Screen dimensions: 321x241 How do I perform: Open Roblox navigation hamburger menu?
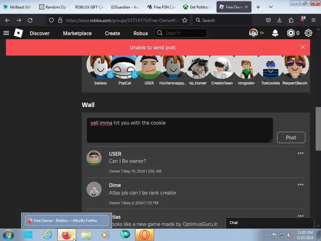pyautogui.click(x=6, y=33)
